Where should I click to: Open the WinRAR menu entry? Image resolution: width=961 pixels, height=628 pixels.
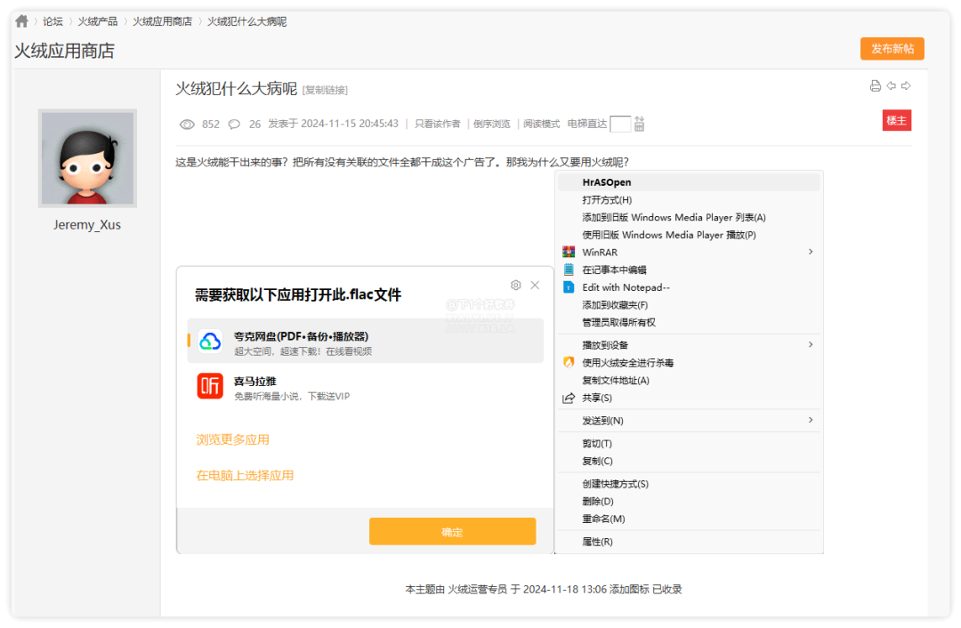[x=689, y=253]
